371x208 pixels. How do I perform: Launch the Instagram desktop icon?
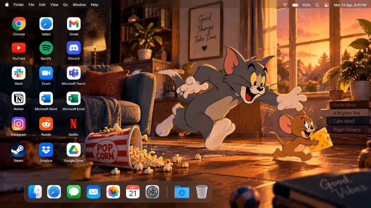click(19, 124)
